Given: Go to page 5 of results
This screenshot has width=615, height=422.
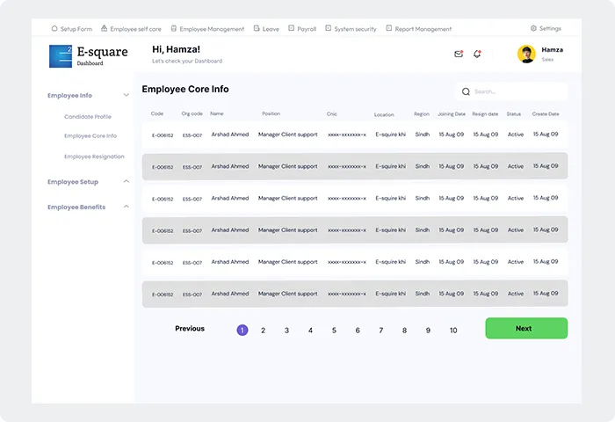Looking at the screenshot, I should [334, 331].
